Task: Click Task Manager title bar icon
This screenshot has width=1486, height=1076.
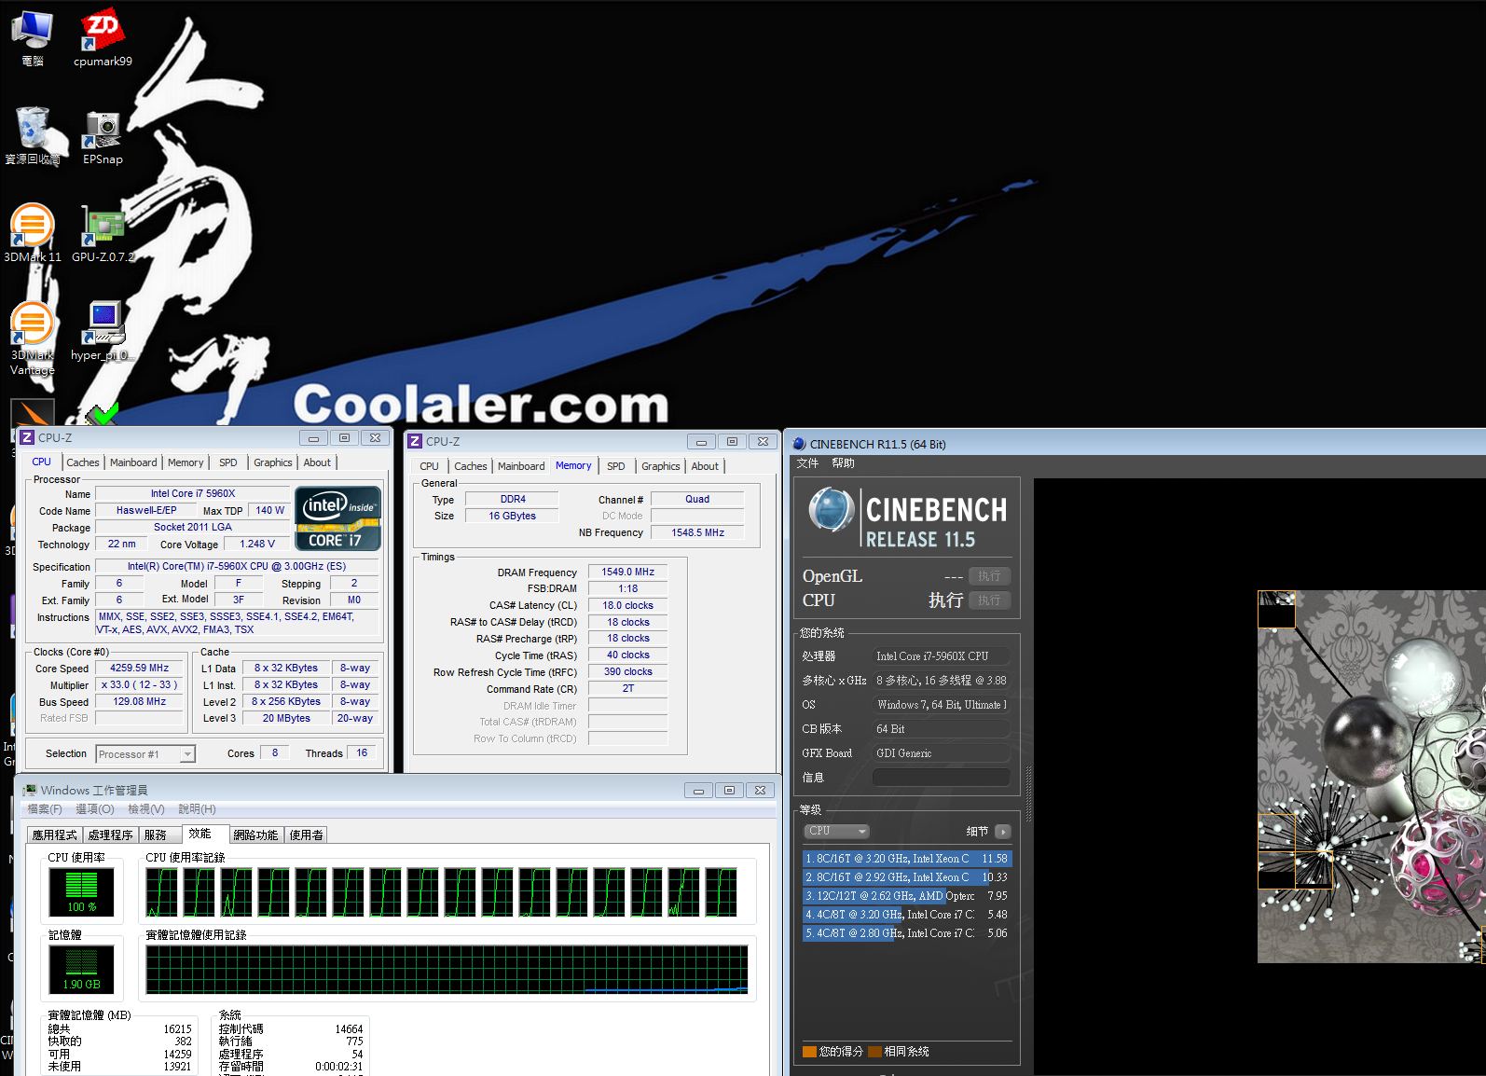Action: [30, 791]
